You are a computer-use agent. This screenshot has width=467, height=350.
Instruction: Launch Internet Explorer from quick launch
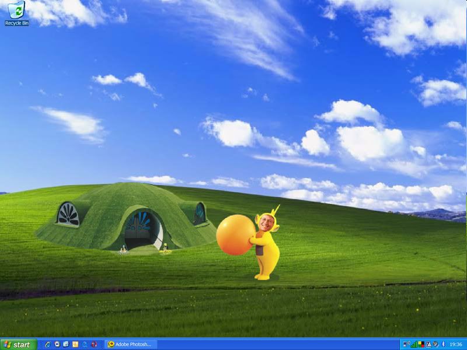(x=48, y=344)
